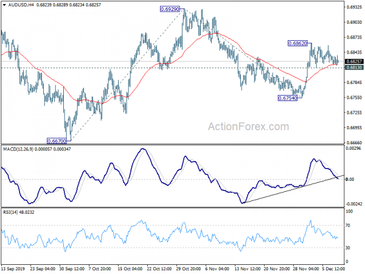Click the 22 Oct 12:00 date label
The image size is (365, 274).
pos(159,269)
